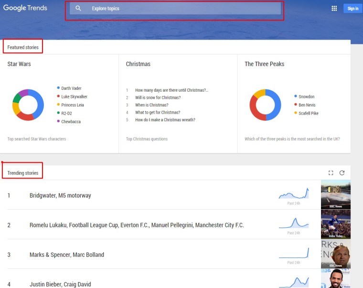Open 'Will is snow for Christmas?' question

coord(158,97)
